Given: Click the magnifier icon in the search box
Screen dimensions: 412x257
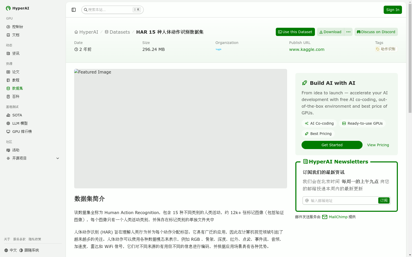Looking at the screenshot, I should point(85,10).
